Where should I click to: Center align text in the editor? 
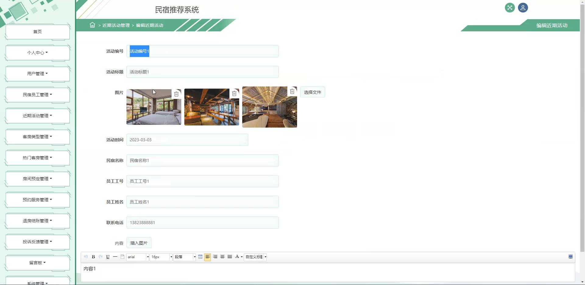tap(222, 257)
